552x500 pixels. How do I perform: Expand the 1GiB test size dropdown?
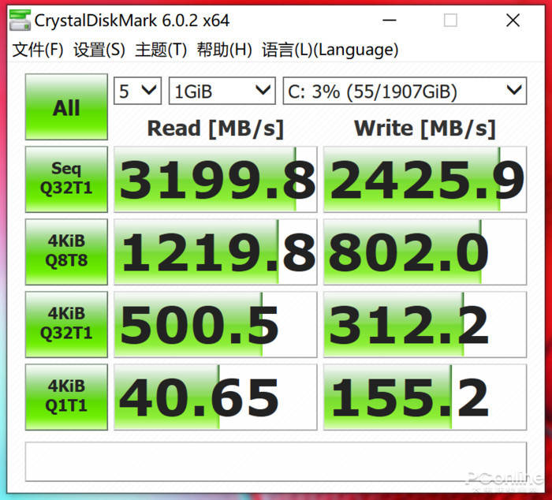(222, 91)
